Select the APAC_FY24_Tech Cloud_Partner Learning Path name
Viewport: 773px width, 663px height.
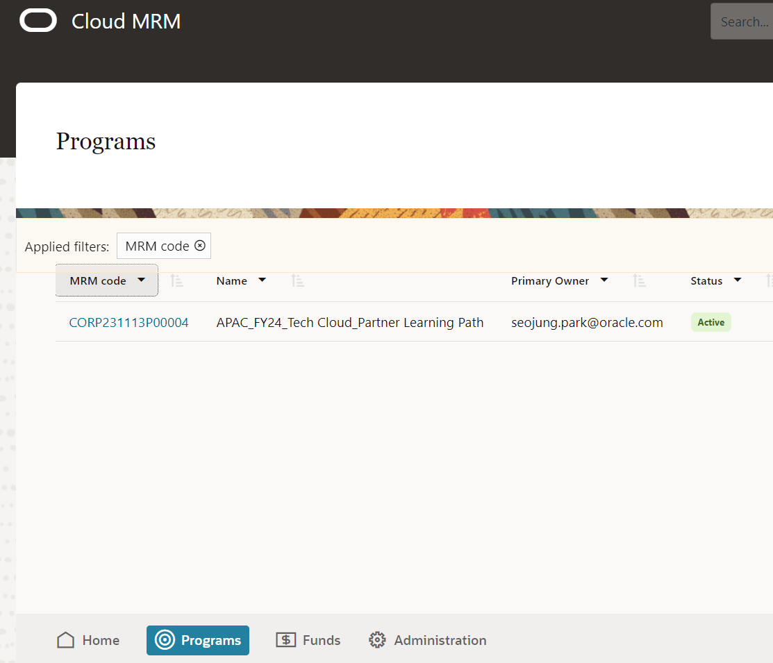coord(350,322)
